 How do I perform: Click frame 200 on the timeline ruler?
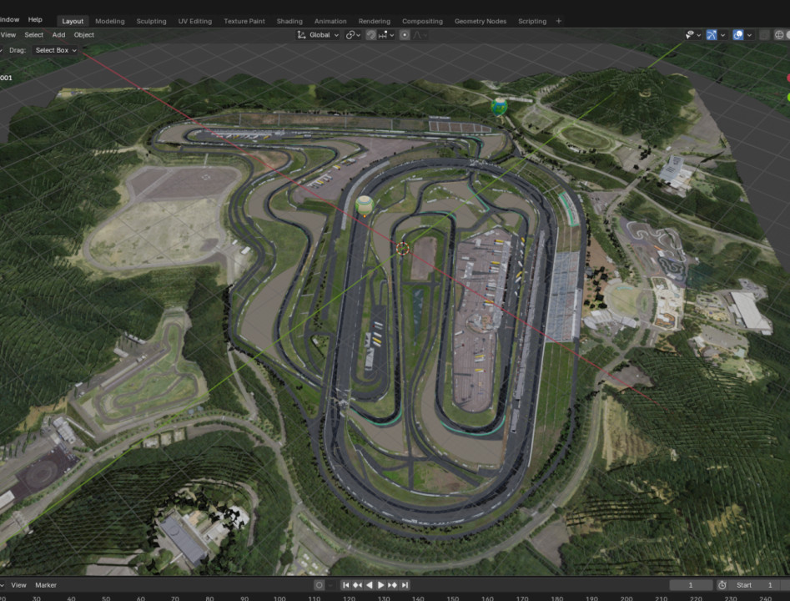(626, 598)
